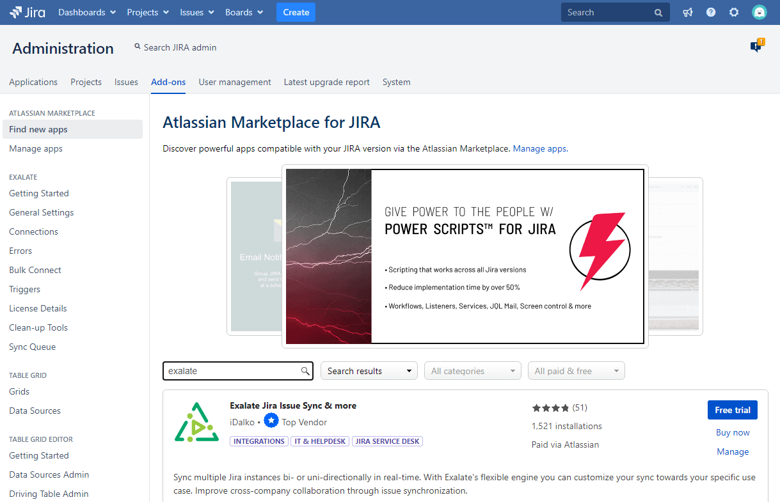Open the Issues dropdown menu
780x502 pixels.
click(198, 12)
